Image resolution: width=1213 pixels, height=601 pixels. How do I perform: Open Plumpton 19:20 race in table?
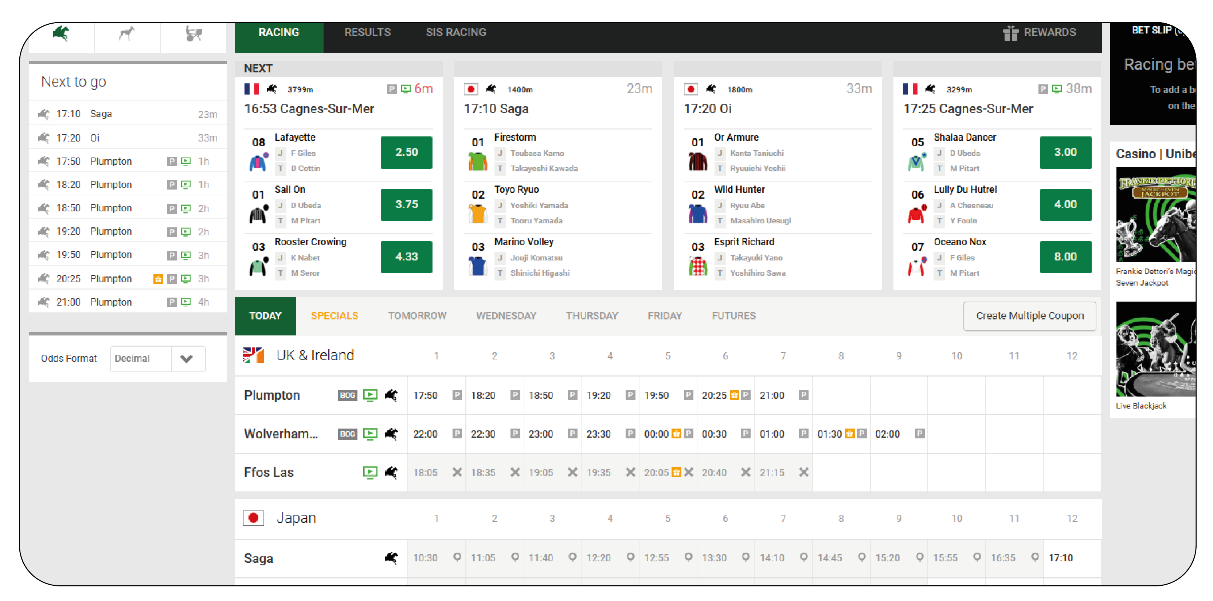[x=610, y=395]
